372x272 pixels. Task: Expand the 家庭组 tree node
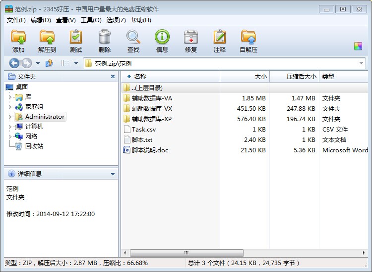(10, 107)
